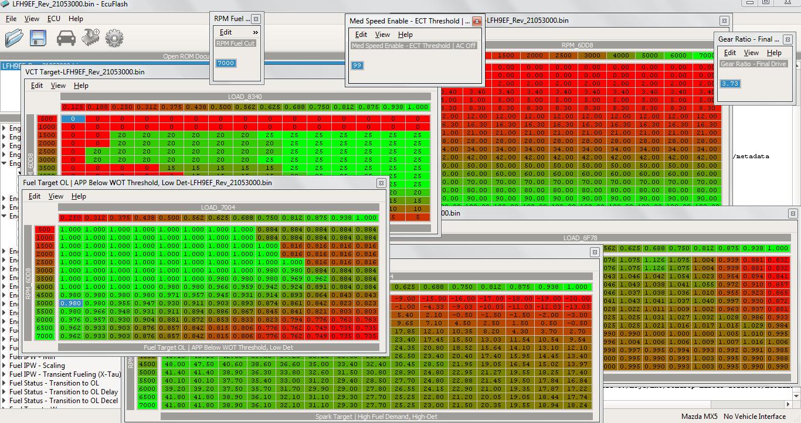
Task: Click LOAD_7004 axis label in Fuel Target window
Action: pos(218,207)
